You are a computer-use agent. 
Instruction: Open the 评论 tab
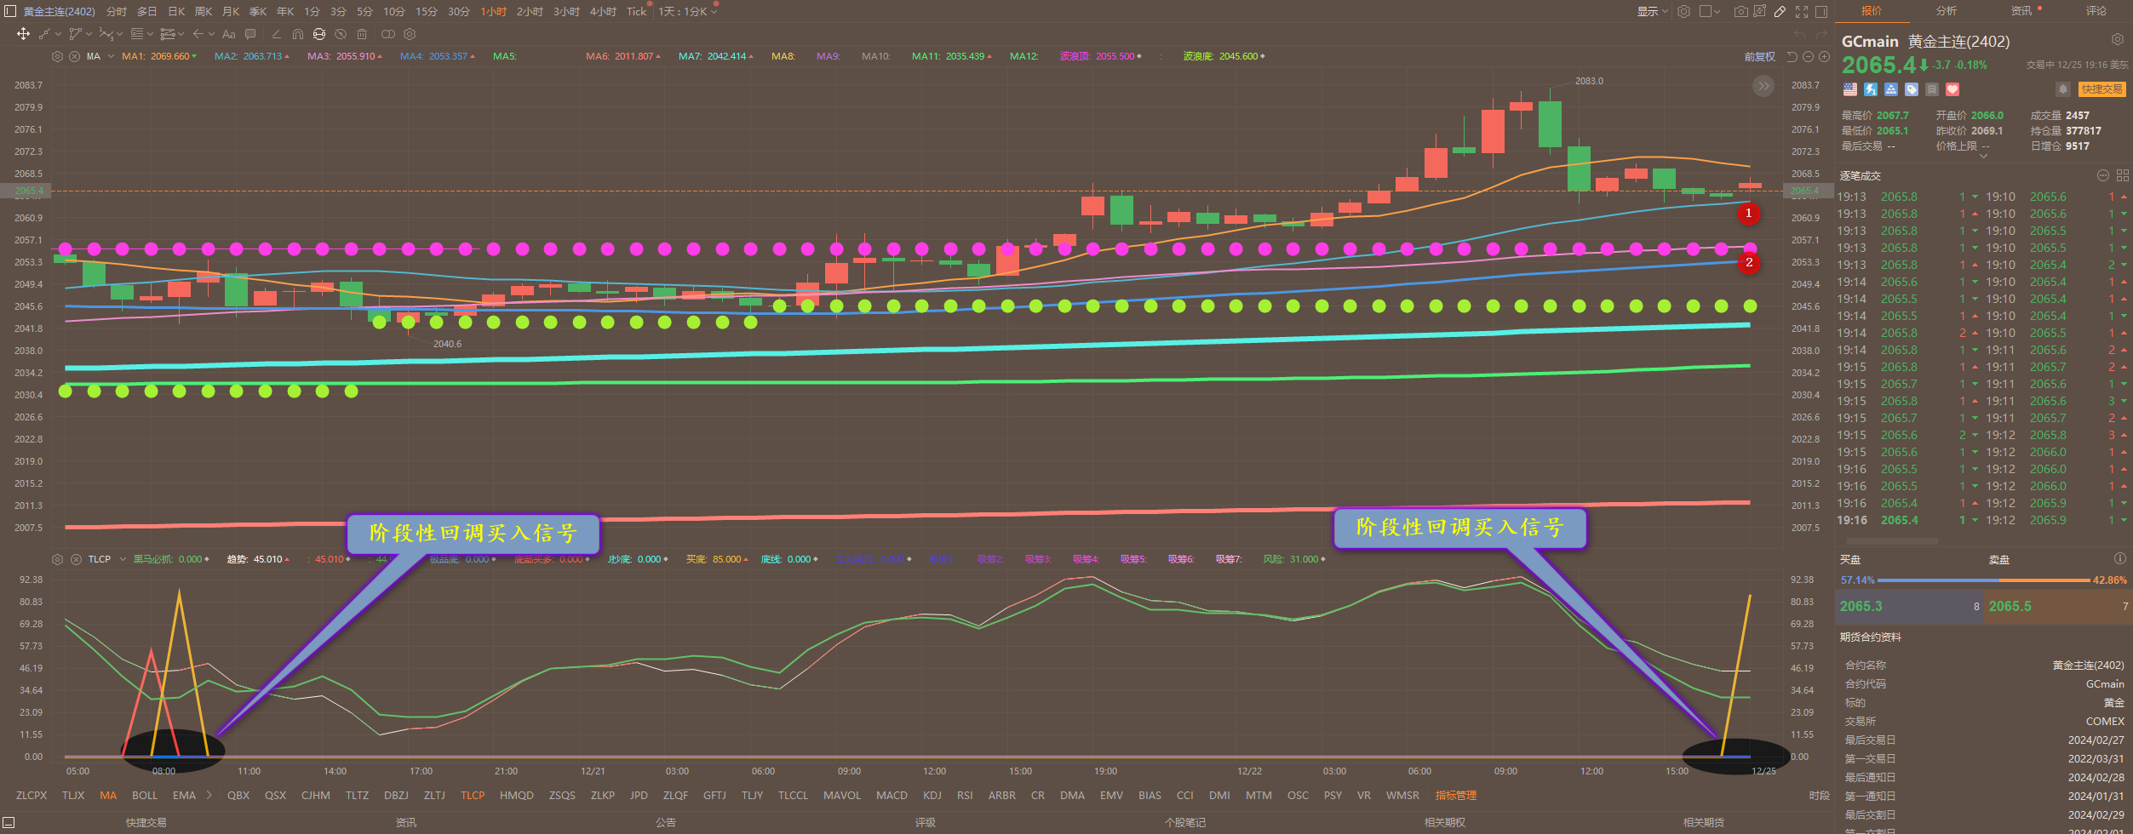(x=2096, y=11)
